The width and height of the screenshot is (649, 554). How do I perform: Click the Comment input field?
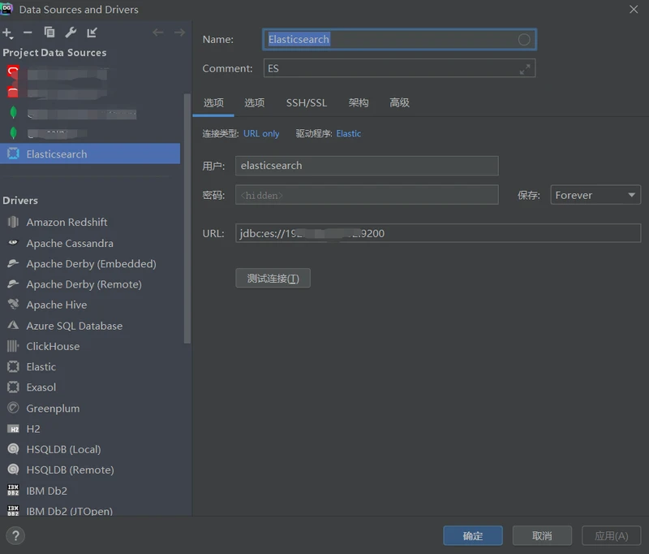tap(399, 68)
